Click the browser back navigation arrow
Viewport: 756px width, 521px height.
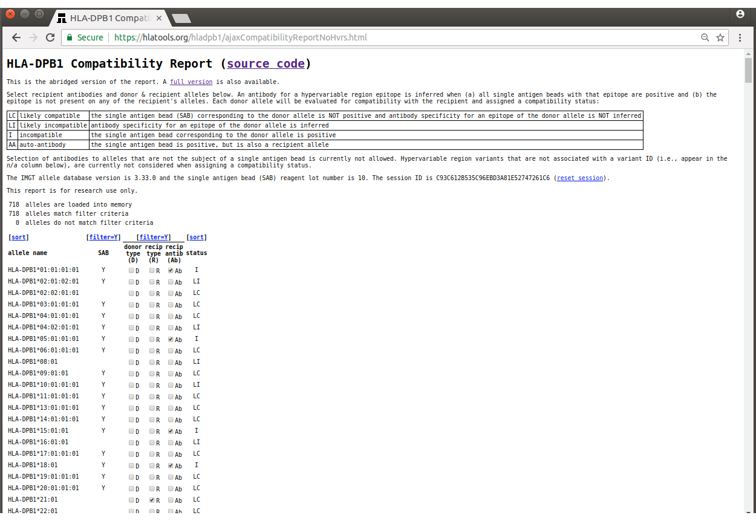pos(16,37)
